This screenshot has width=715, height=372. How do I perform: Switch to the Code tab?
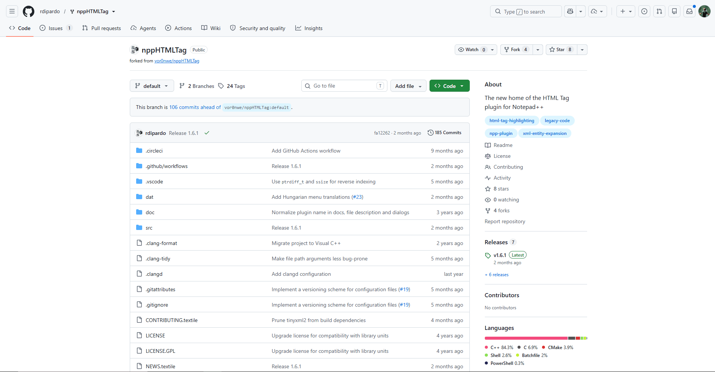pos(20,28)
